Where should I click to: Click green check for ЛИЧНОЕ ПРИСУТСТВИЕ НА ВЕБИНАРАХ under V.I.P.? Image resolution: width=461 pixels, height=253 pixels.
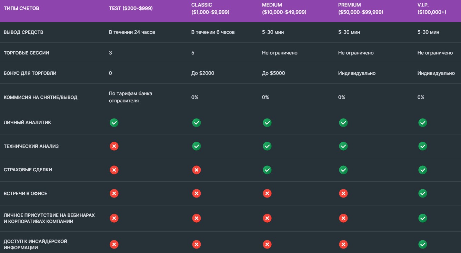(423, 218)
